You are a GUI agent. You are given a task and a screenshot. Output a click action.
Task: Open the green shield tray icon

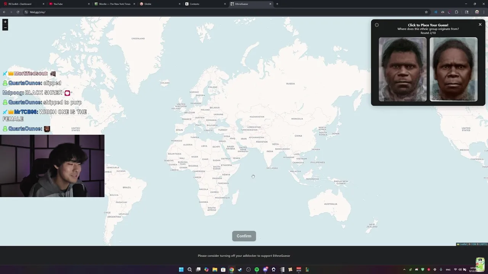(x=423, y=269)
